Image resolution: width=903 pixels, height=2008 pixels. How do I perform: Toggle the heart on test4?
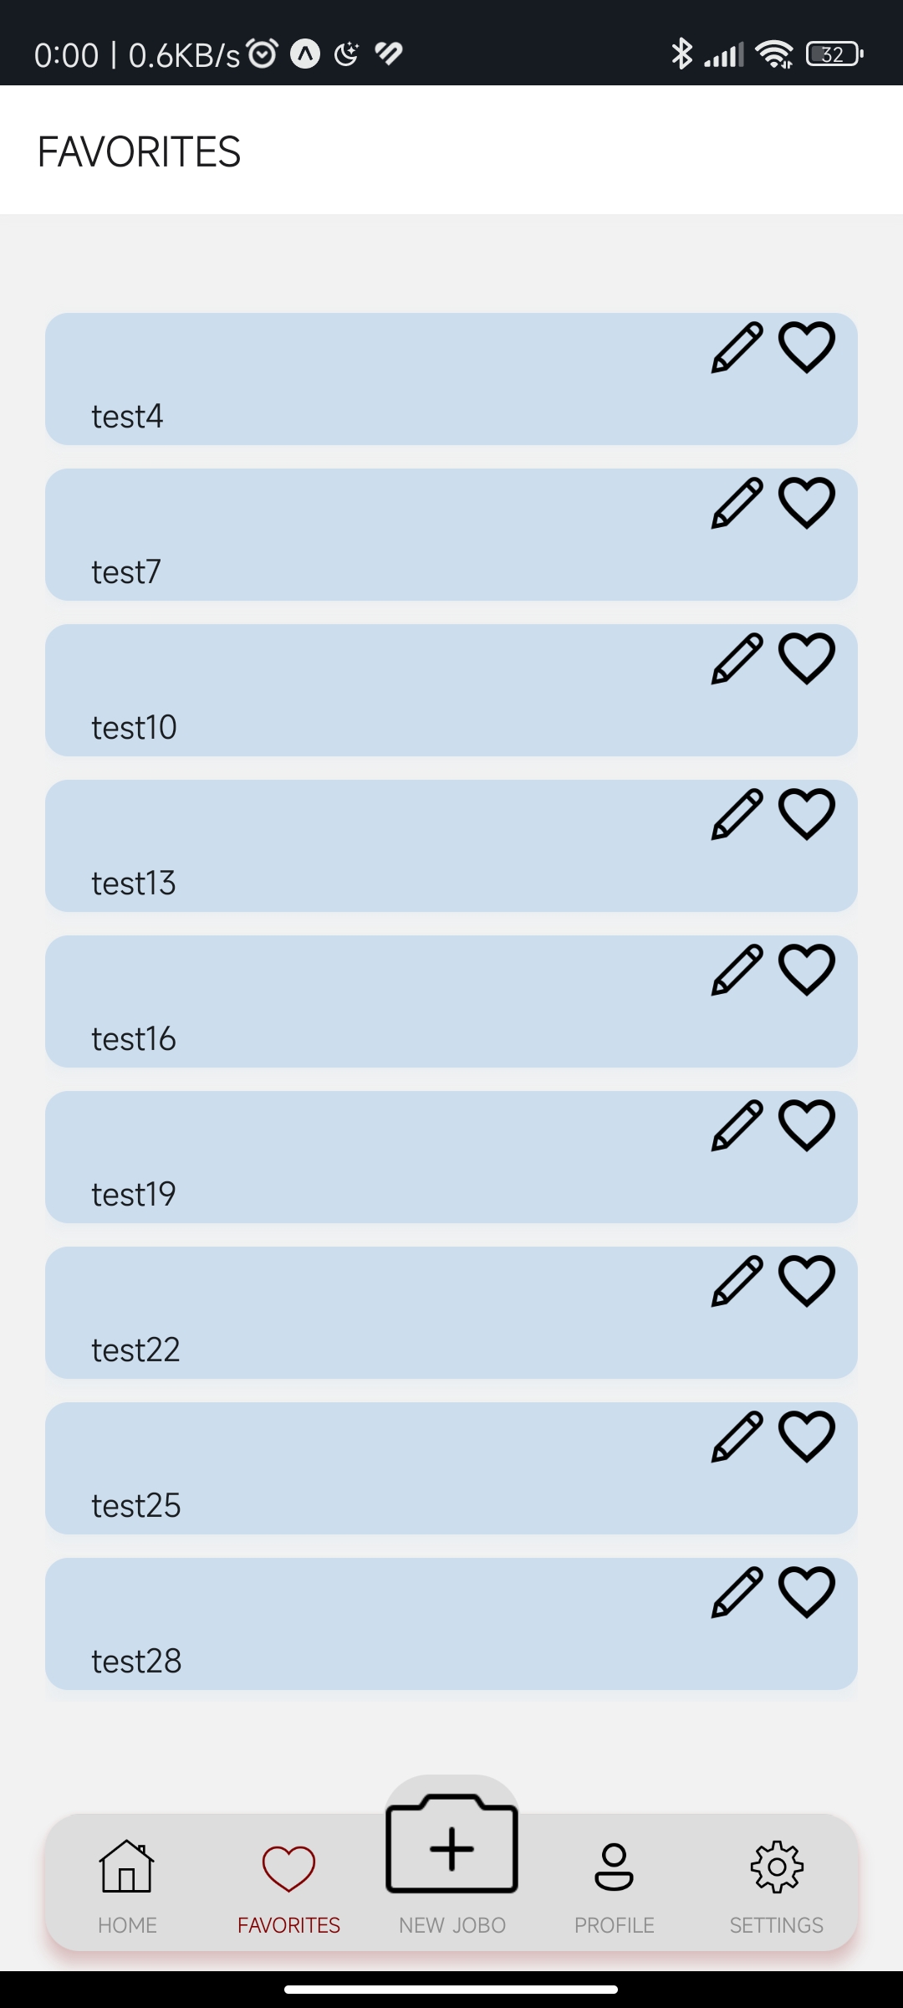tap(807, 346)
